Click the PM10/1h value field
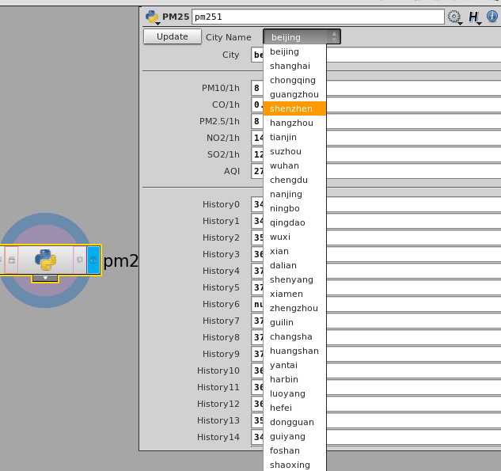The width and height of the screenshot is (501, 471). pos(376,88)
